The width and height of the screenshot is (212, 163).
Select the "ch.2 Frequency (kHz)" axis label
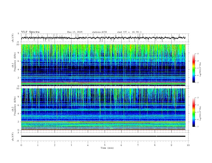14,106
